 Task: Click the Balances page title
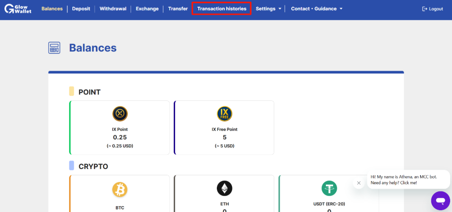click(x=93, y=48)
